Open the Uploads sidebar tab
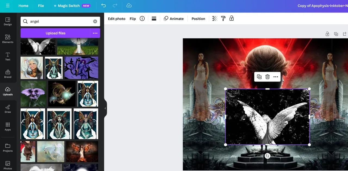Viewport: 348px width, 171px height. pos(8,91)
